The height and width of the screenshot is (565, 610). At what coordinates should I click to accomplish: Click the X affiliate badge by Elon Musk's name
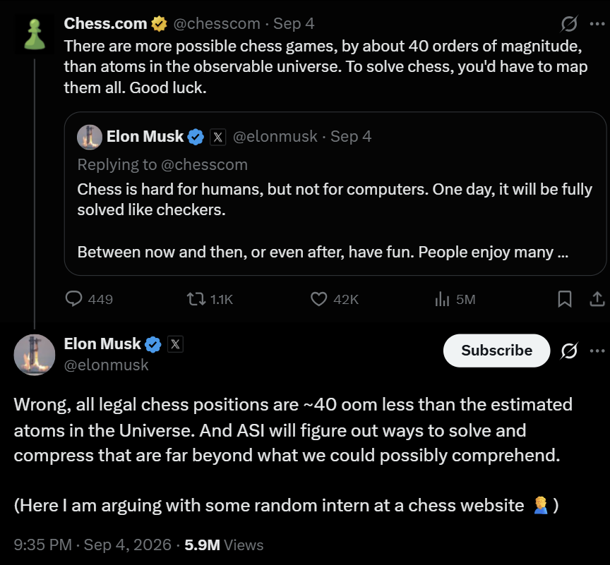click(175, 344)
